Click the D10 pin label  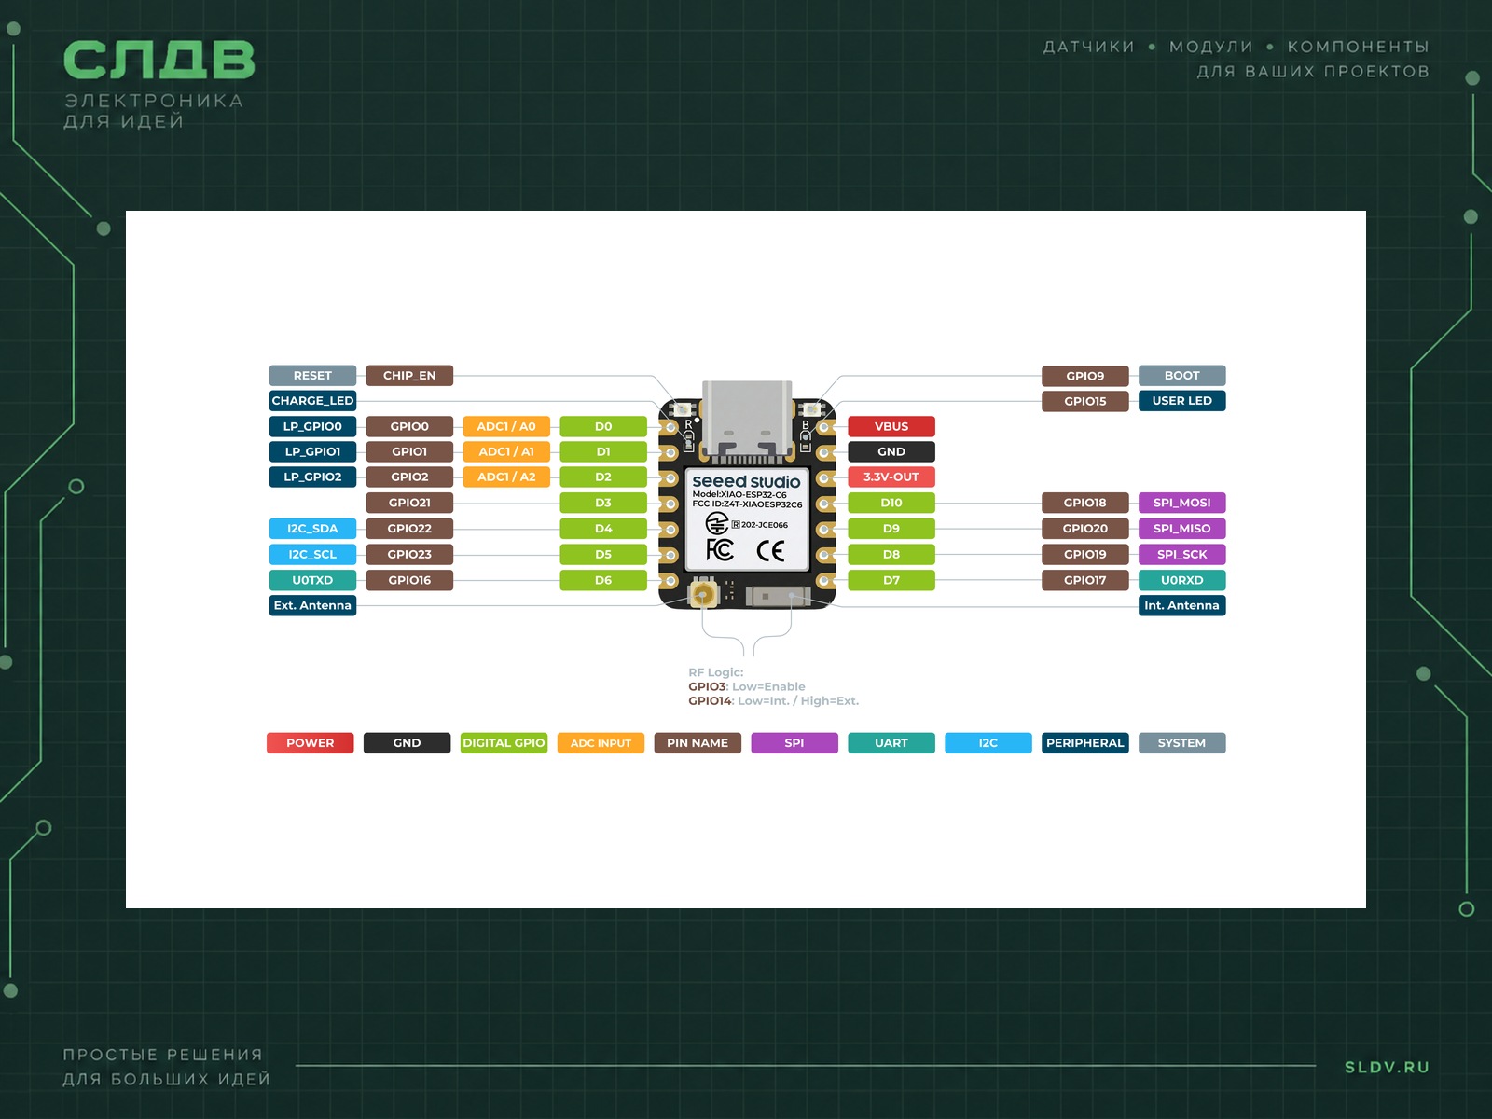coord(891,503)
